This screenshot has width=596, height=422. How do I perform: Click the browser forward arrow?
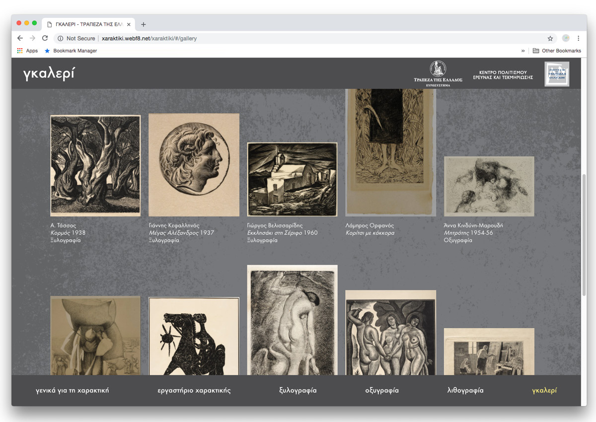click(32, 38)
